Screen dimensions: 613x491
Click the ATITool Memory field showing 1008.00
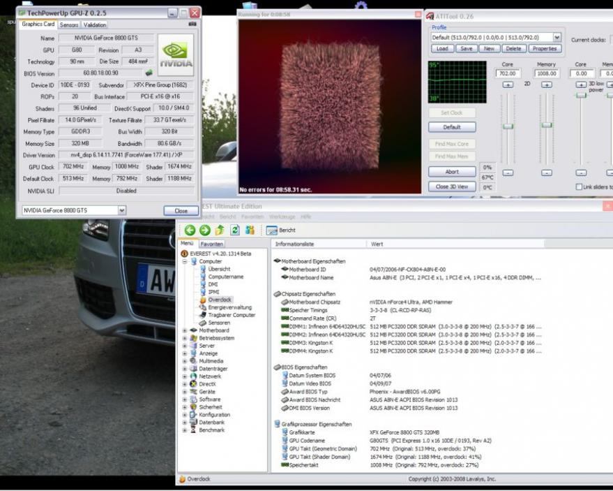coord(547,73)
